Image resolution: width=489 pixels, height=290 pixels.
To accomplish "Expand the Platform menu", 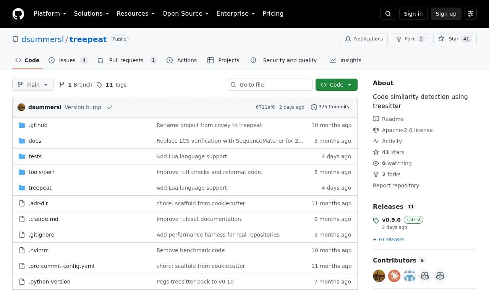I will click(x=50, y=14).
